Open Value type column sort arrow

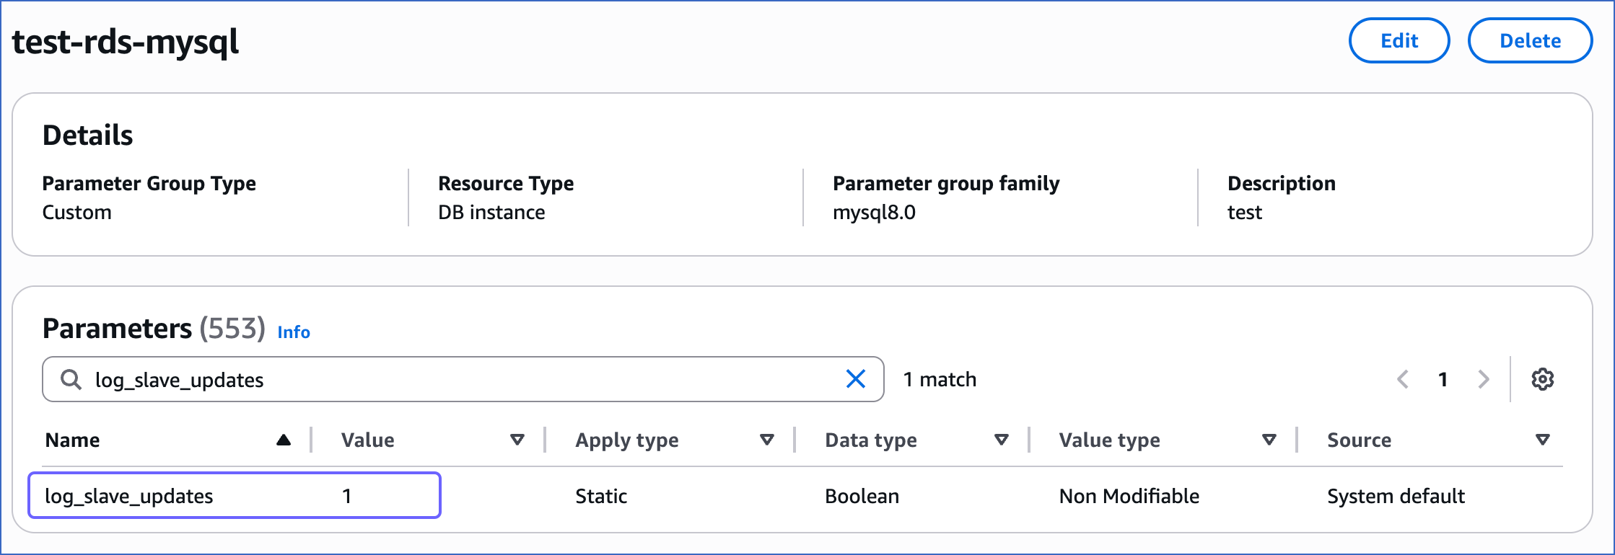tap(1269, 440)
